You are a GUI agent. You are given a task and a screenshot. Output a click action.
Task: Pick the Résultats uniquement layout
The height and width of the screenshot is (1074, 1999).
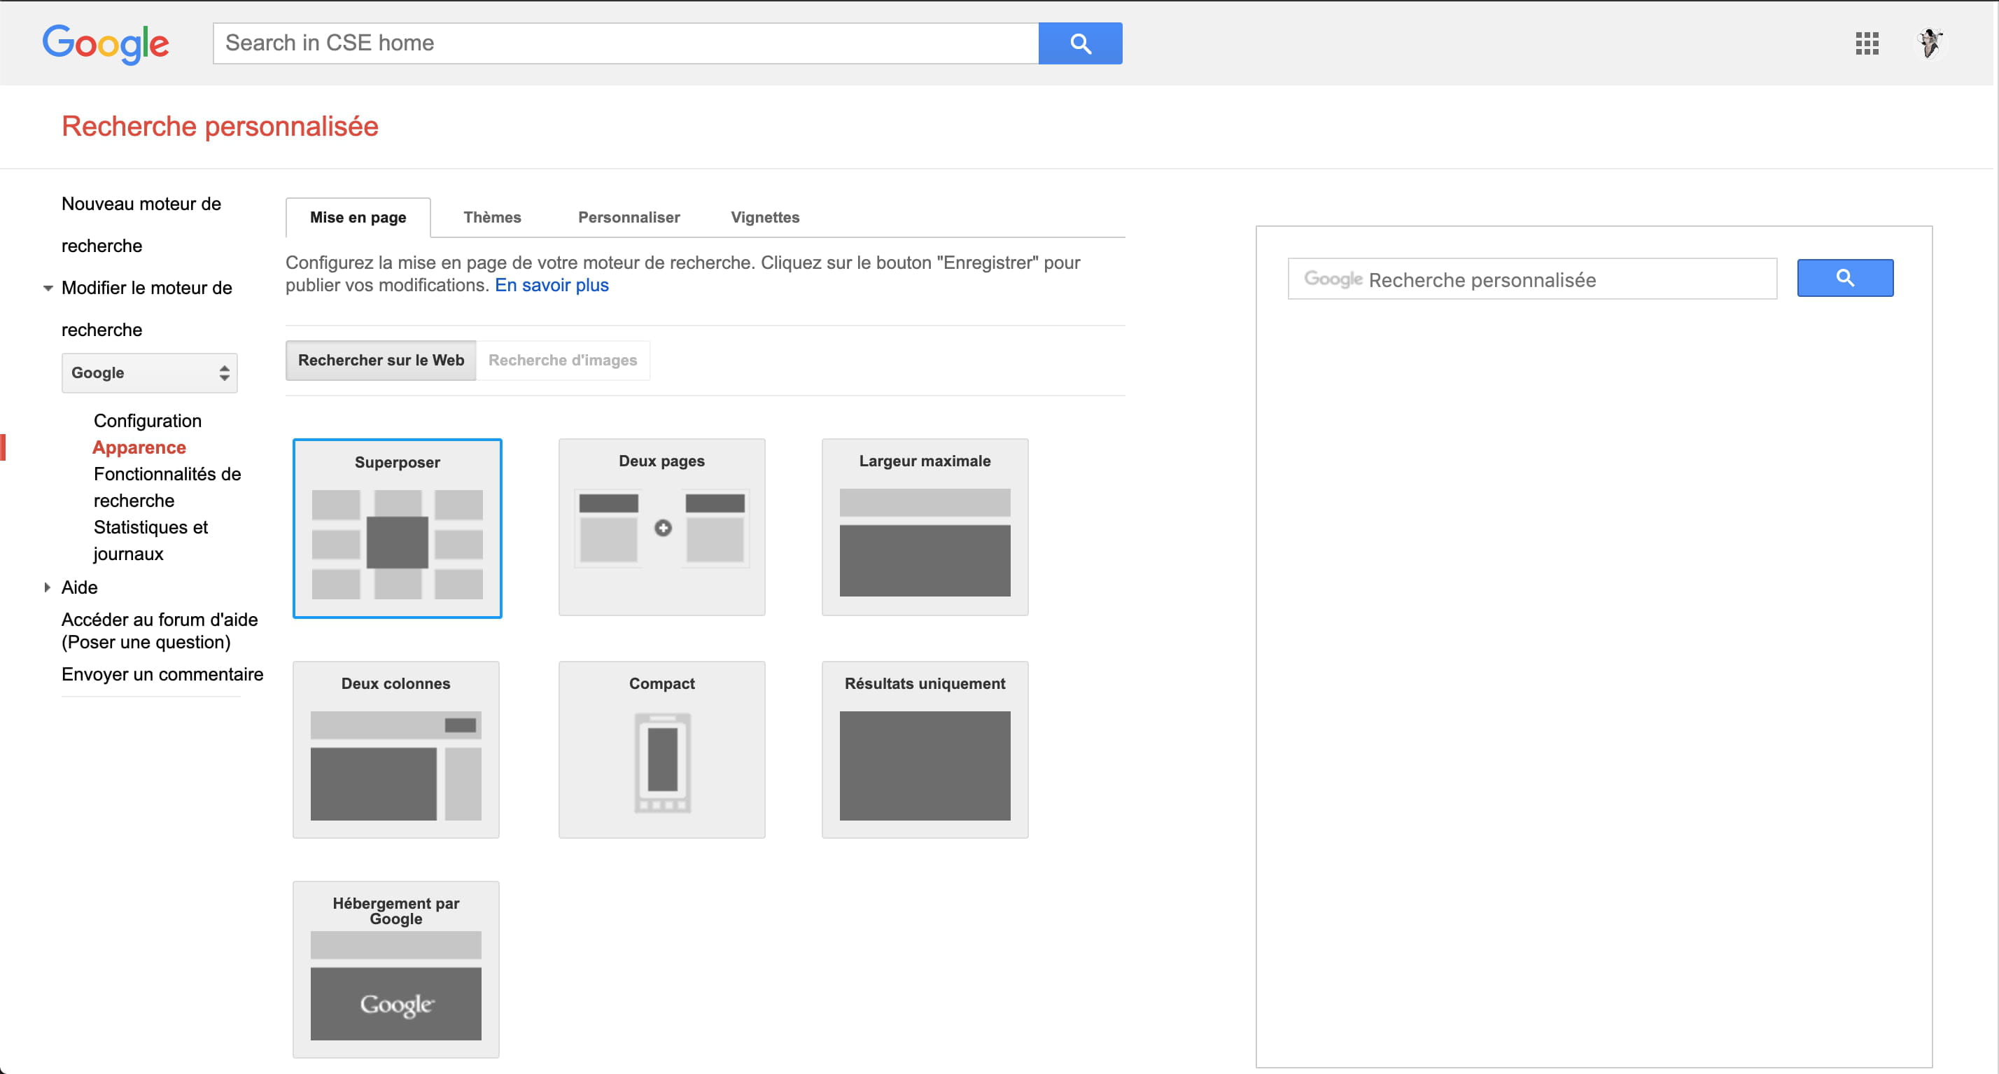click(x=925, y=750)
